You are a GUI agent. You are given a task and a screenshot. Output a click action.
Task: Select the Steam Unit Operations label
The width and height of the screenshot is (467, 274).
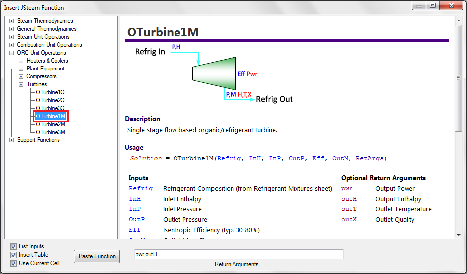[44, 37]
